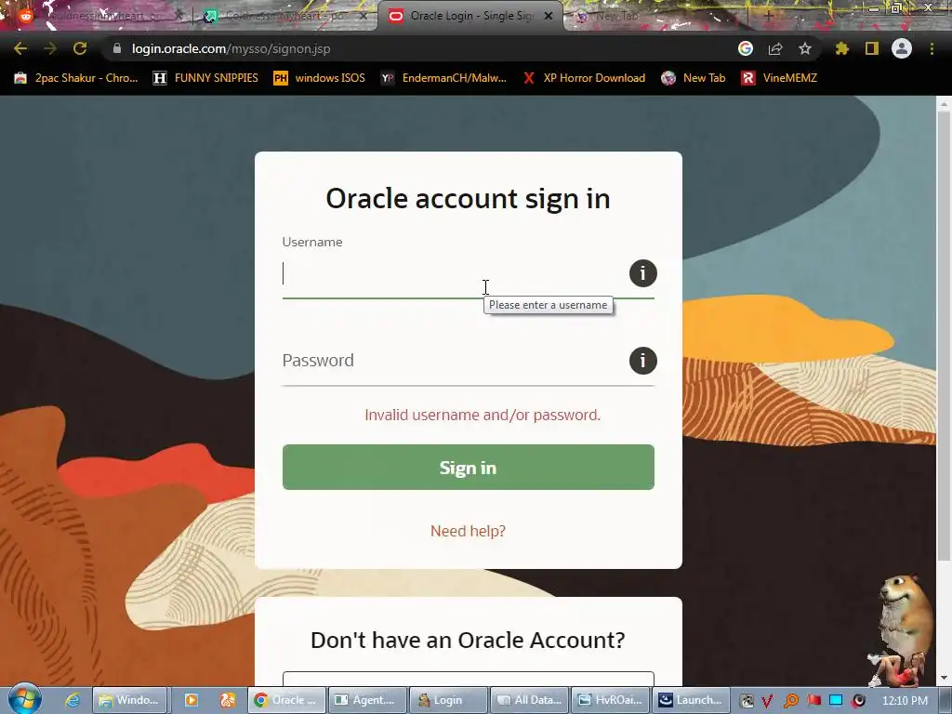Go back with the browser back arrow

coord(20,48)
